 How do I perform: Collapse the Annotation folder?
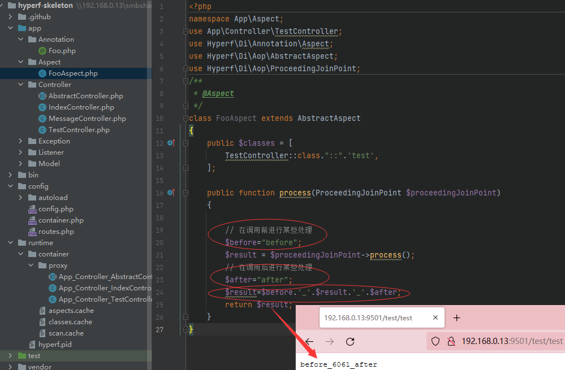pyautogui.click(x=20, y=39)
